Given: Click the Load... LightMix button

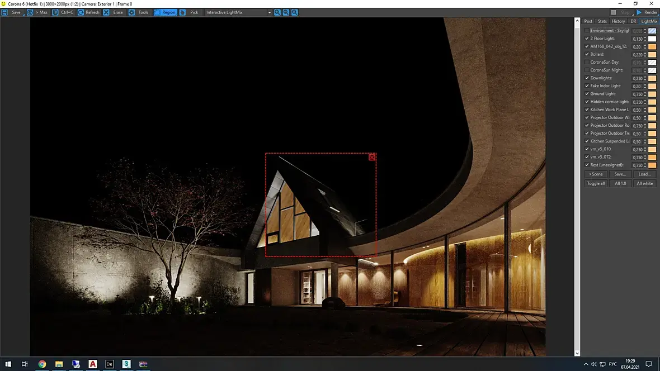Looking at the screenshot, I should (x=644, y=174).
